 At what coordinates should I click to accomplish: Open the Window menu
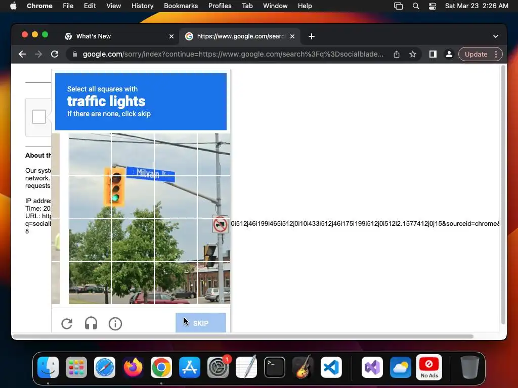tap(275, 6)
